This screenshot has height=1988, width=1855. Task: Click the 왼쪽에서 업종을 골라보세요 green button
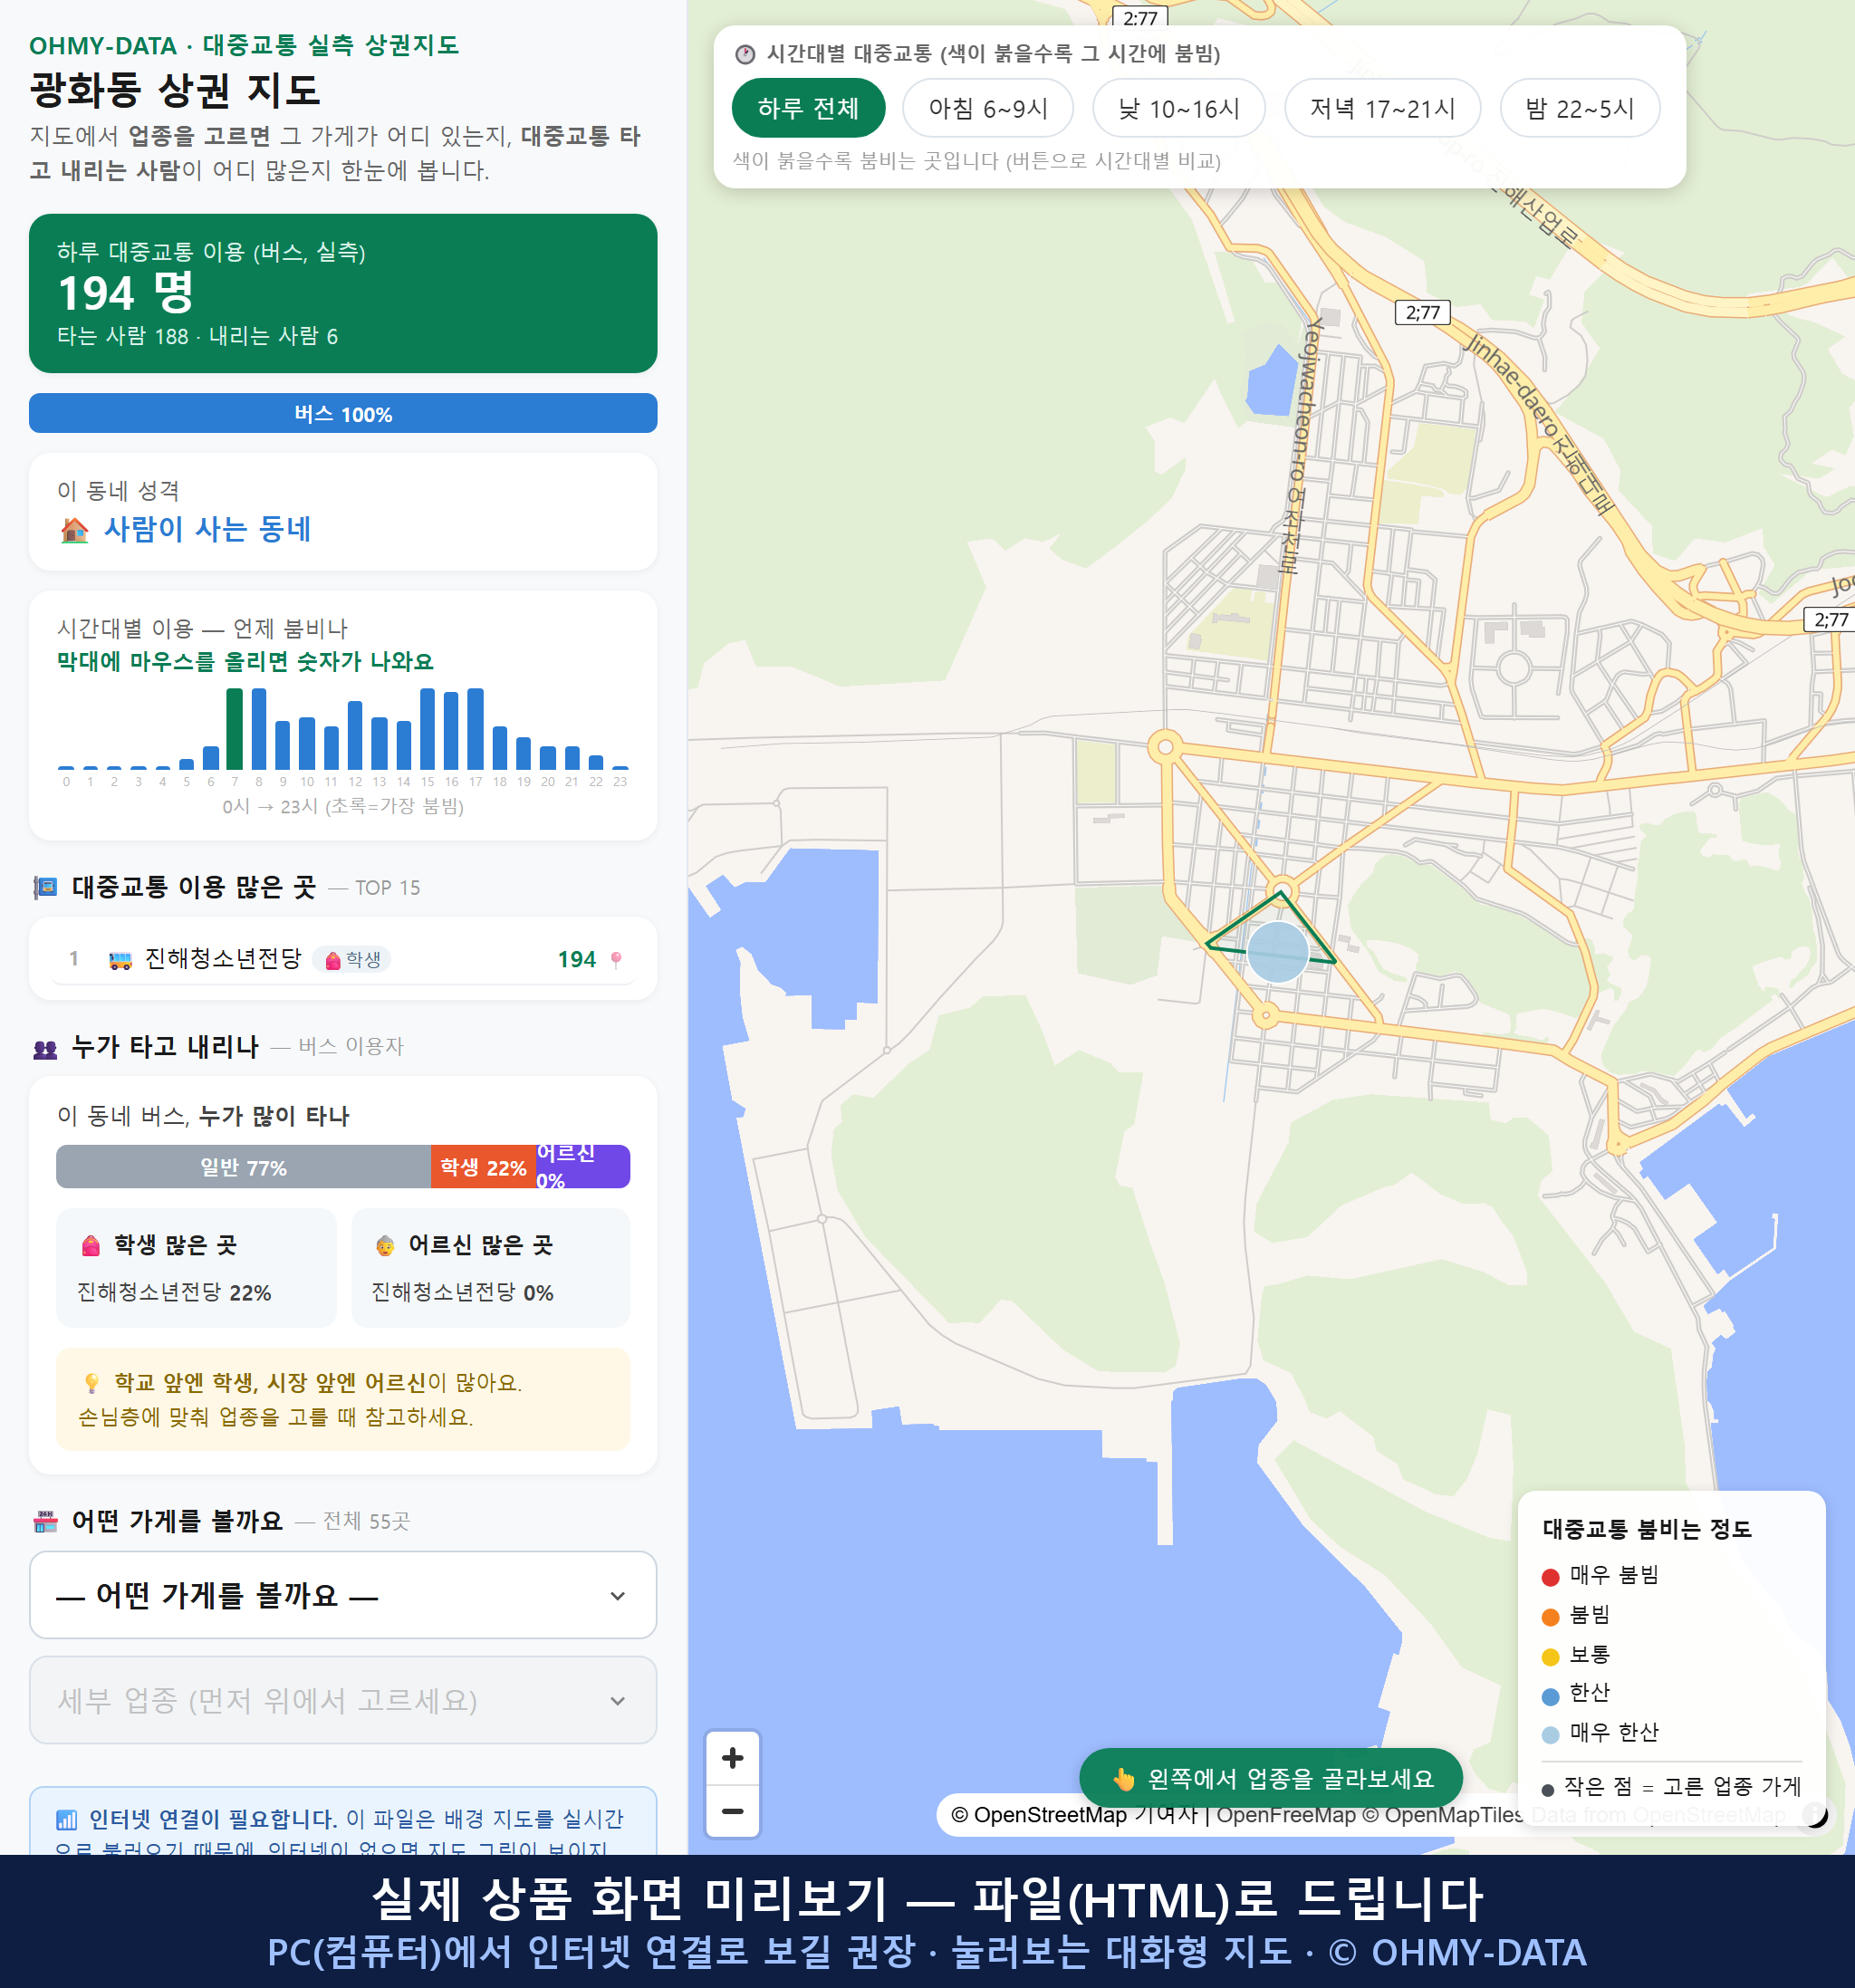point(1271,1779)
